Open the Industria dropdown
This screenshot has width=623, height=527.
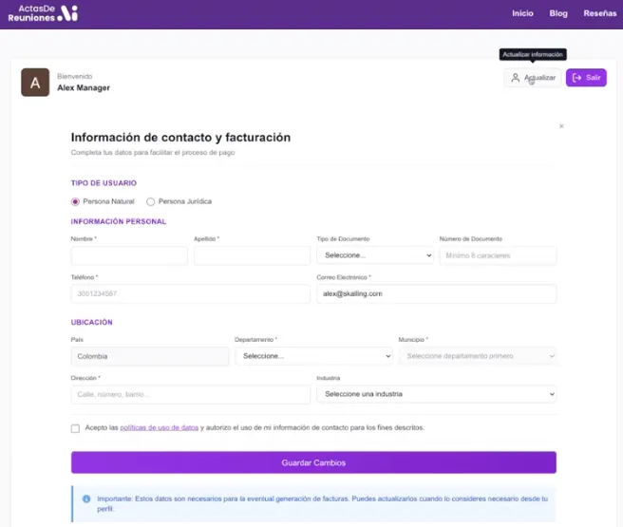click(x=436, y=394)
